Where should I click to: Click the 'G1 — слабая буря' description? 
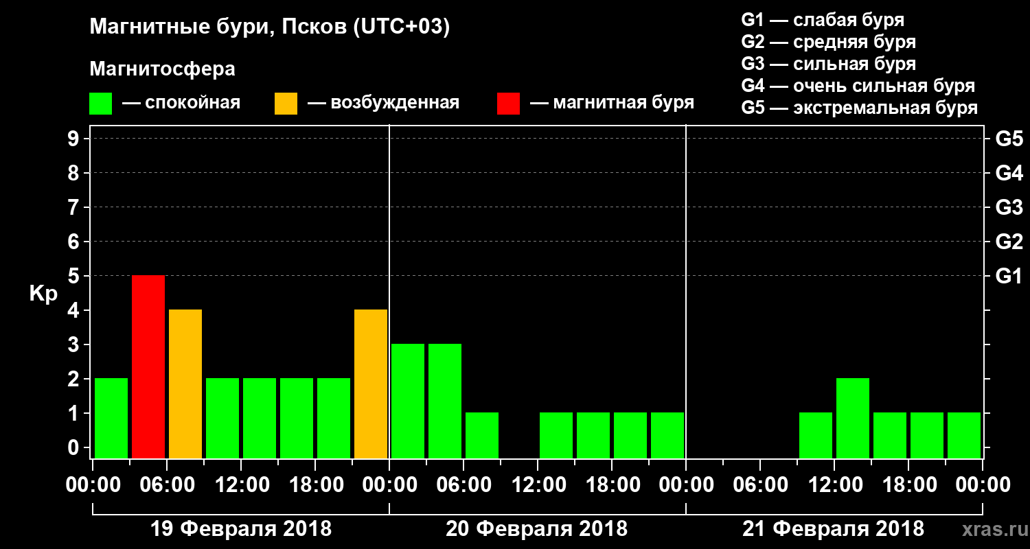823,20
